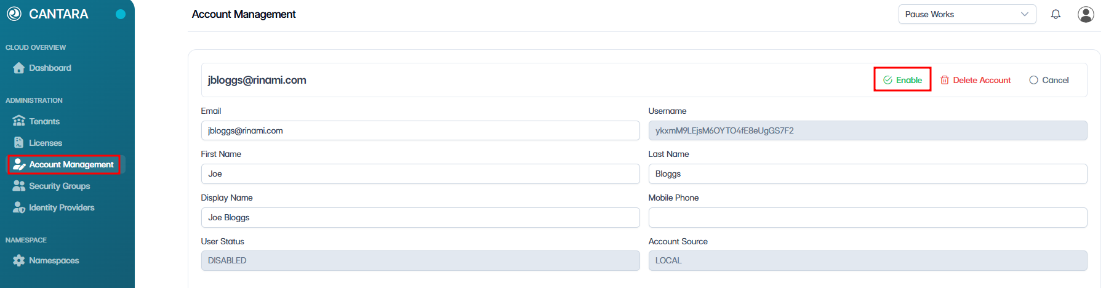The height and width of the screenshot is (288, 1106).
Task: Click the Account Source label
Action: coord(678,241)
